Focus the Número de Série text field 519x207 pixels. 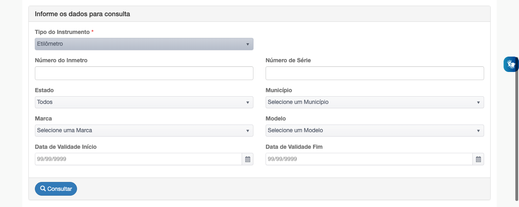pos(375,73)
